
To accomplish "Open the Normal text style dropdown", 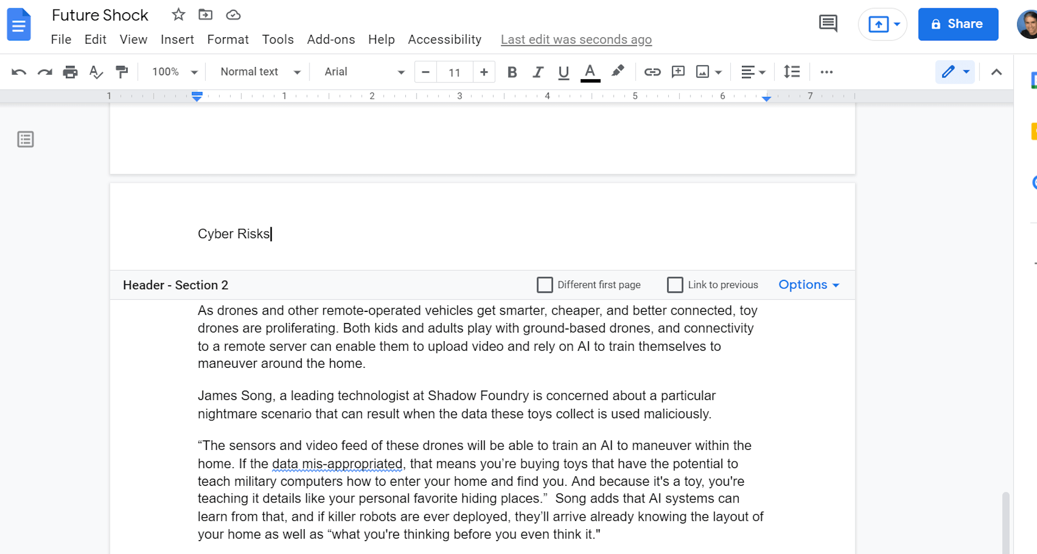I will pos(260,72).
